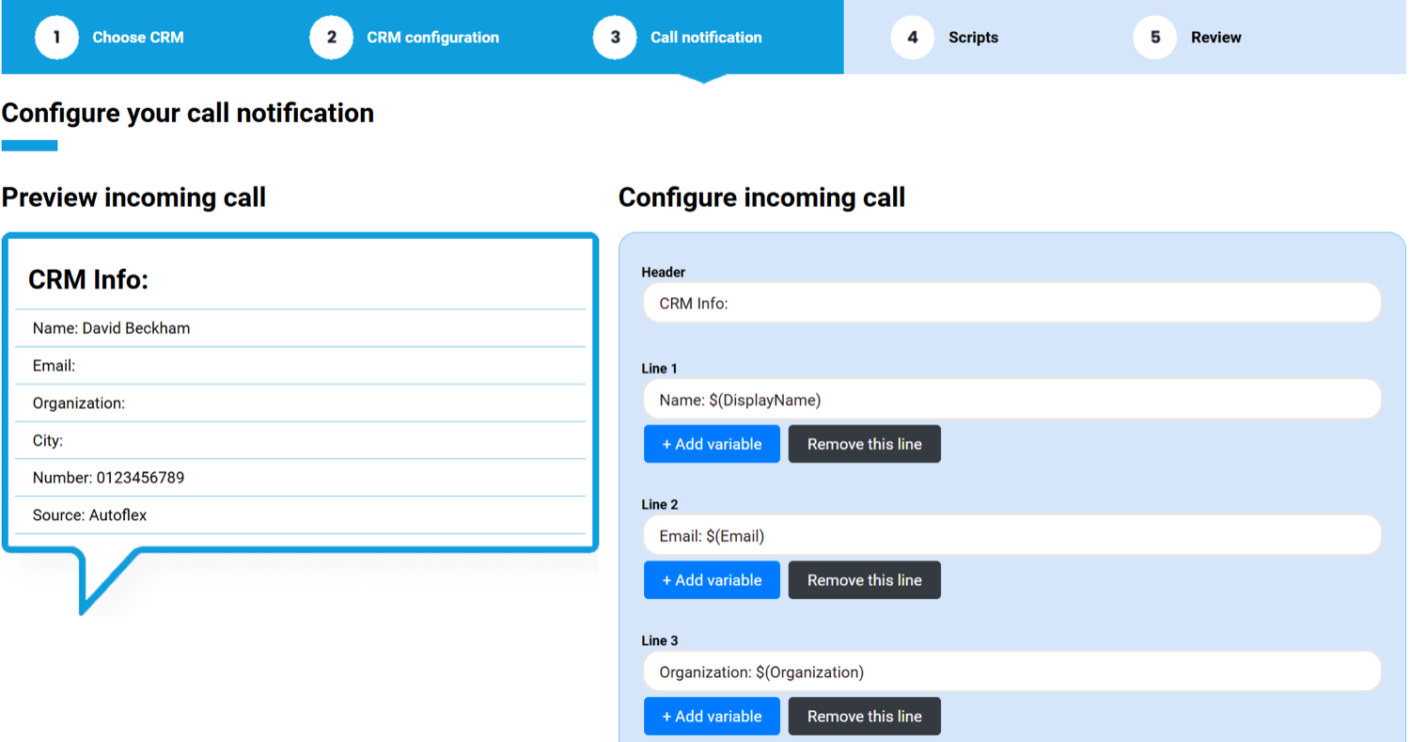Edit the Line 2 Email input
The width and height of the screenshot is (1410, 742).
pyautogui.click(x=1012, y=536)
